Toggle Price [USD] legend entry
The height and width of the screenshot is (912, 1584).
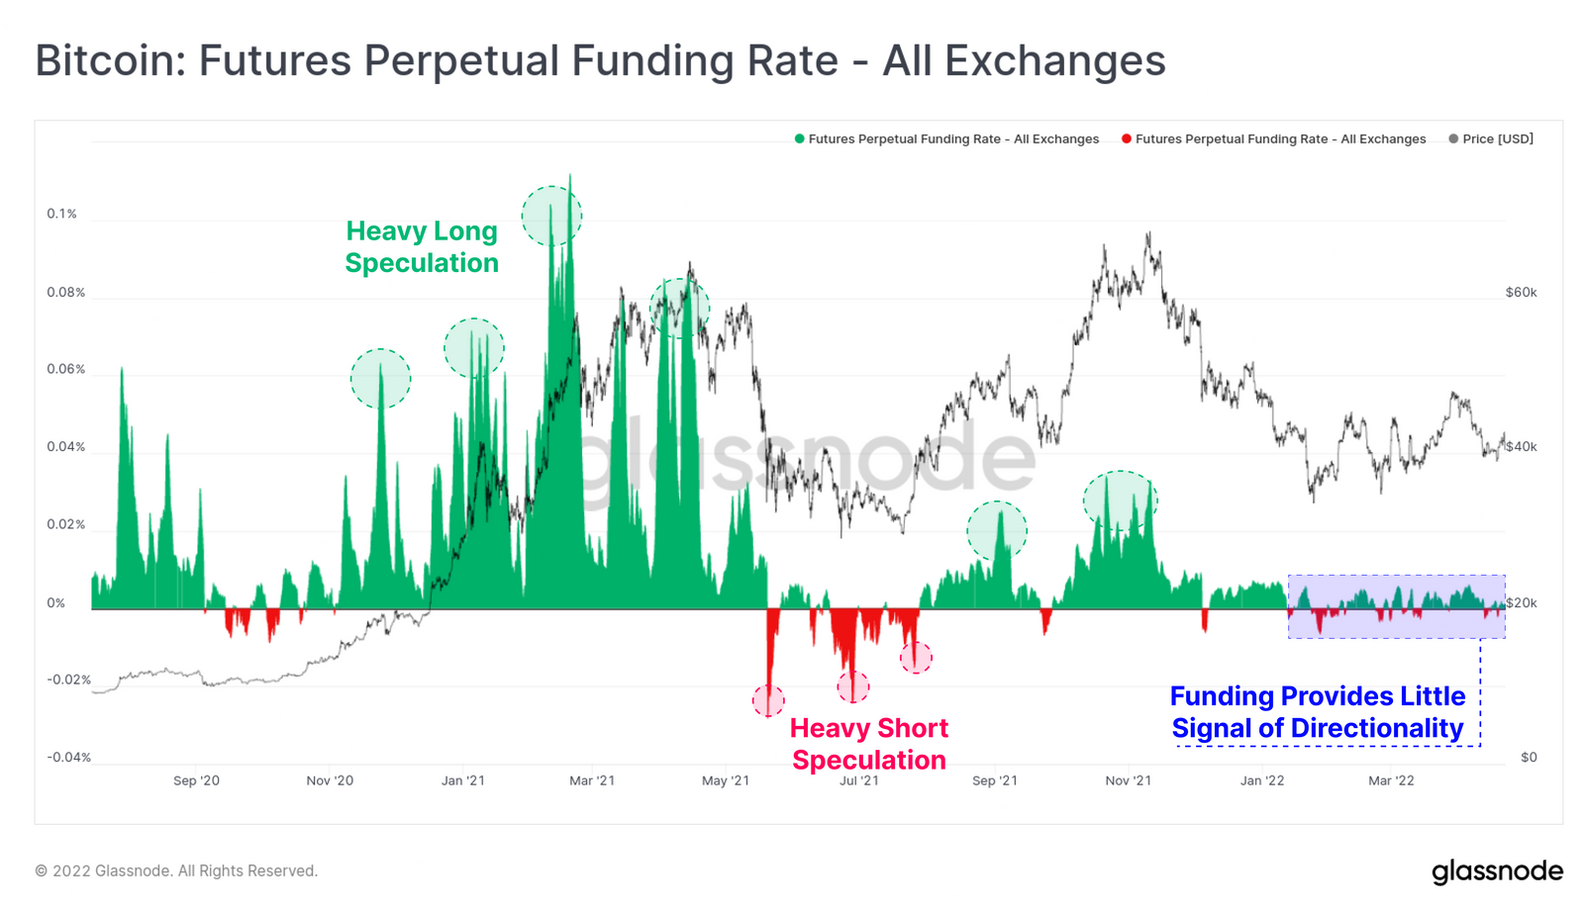click(x=1491, y=139)
